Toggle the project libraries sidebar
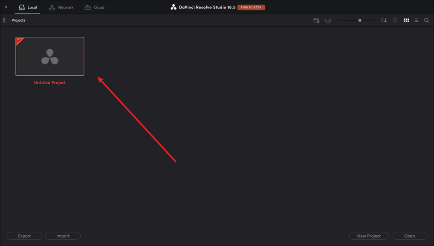 (6, 20)
